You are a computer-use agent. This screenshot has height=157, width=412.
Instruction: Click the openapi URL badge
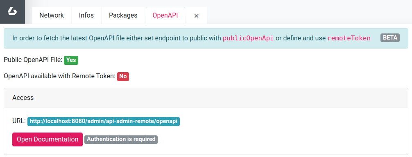coord(104,122)
